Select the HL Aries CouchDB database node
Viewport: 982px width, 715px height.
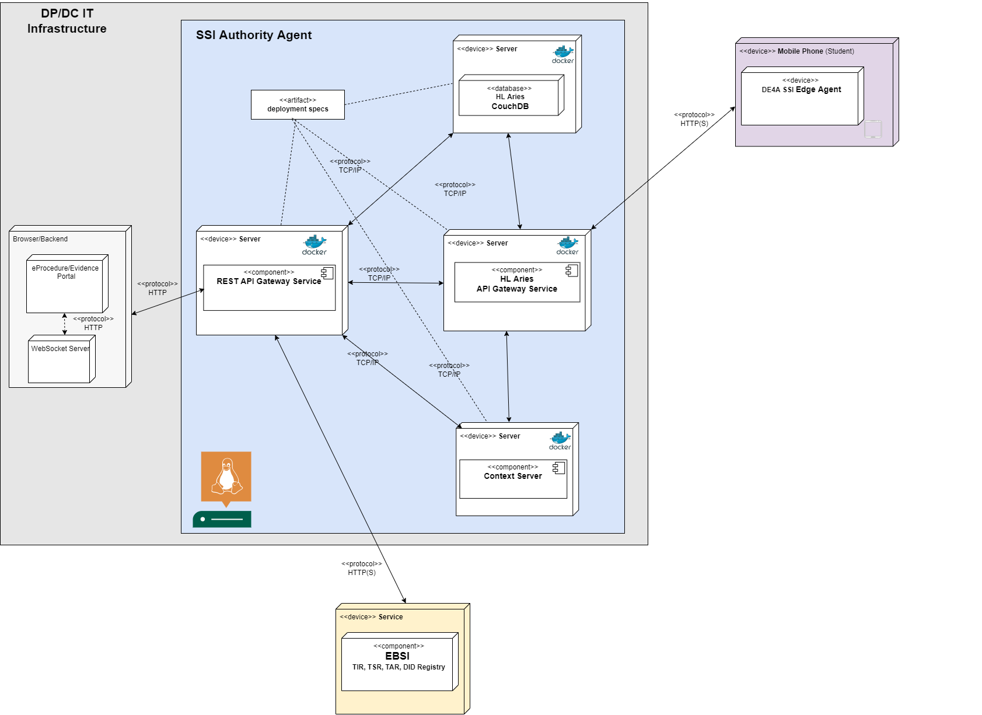click(511, 95)
